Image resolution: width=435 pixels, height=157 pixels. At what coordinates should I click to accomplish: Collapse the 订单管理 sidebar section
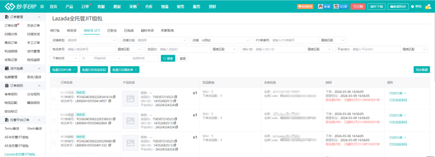tap(39, 17)
